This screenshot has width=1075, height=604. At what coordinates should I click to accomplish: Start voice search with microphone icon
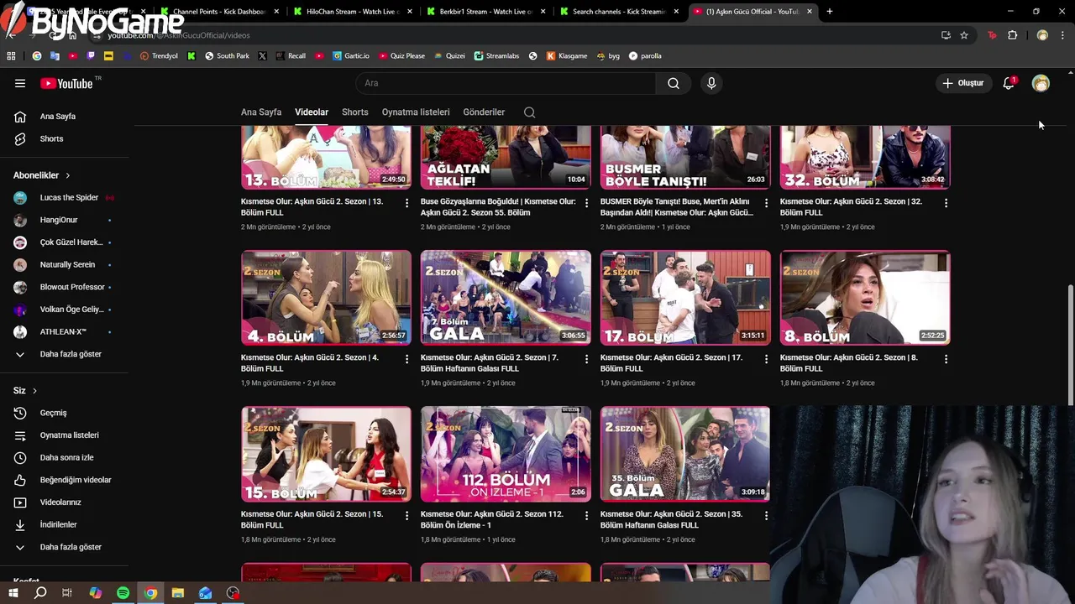(711, 83)
